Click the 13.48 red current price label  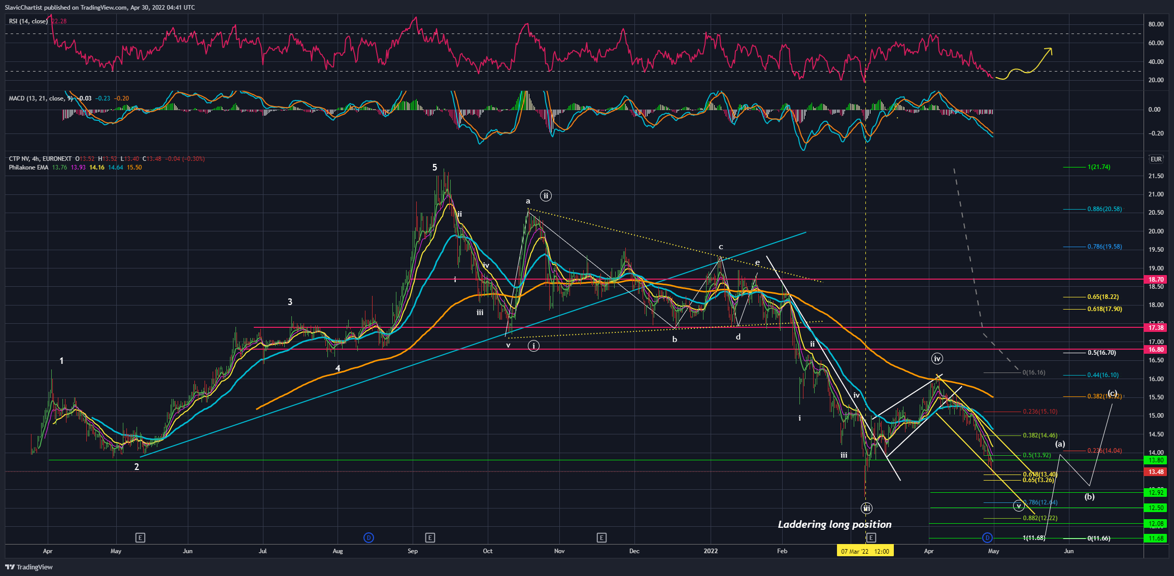point(1156,472)
